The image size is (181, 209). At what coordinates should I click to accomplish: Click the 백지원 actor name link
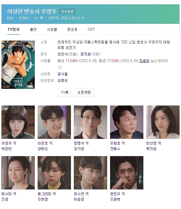pyautogui.click(x=151, y=149)
